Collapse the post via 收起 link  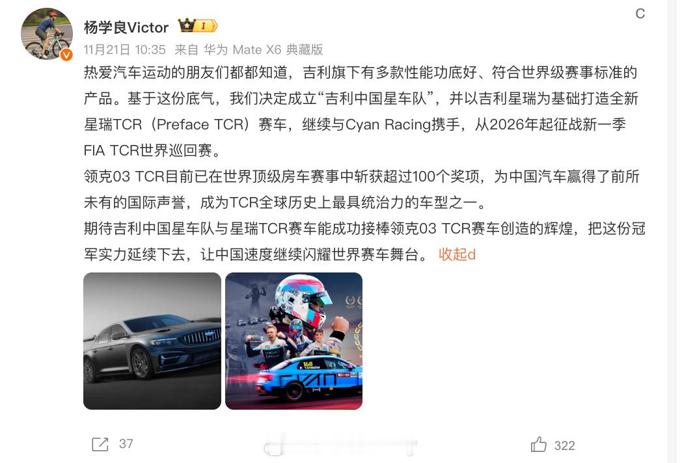click(457, 254)
